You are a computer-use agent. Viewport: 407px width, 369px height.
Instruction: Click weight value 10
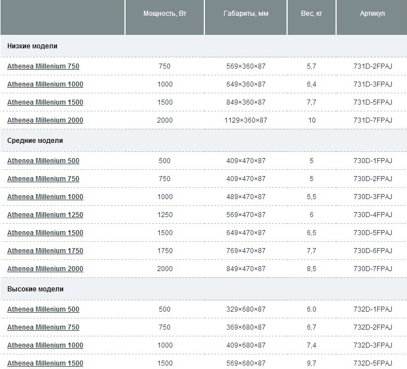click(312, 120)
